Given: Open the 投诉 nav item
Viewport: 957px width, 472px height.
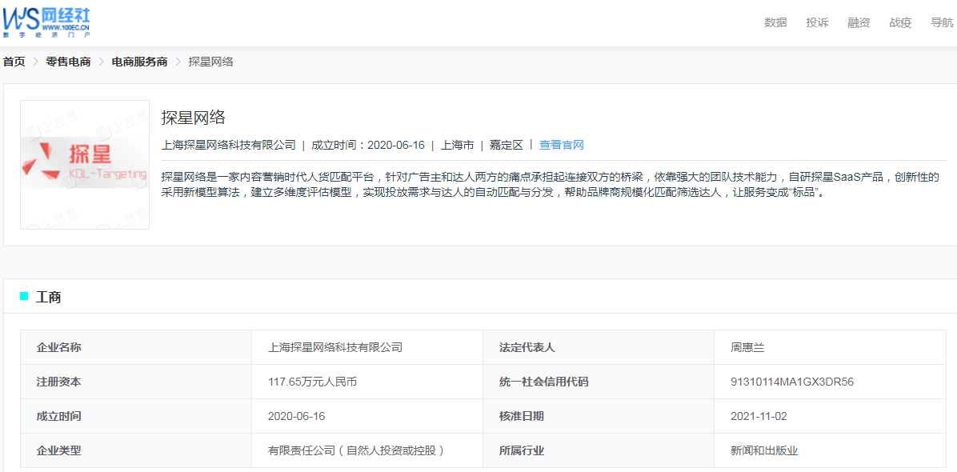Looking at the screenshot, I should [x=817, y=22].
